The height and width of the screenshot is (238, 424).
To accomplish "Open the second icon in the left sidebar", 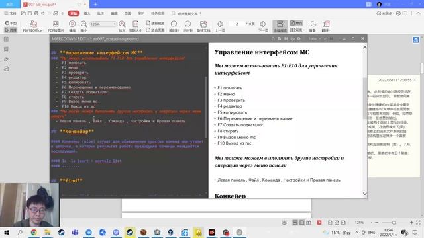I will pos(6,49).
